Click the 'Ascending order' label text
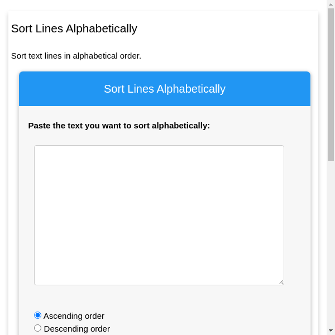Viewport: 335px width, 335px height. [74, 316]
